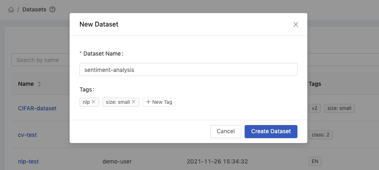Click the size: small tag in table
Screen dimensions: 379x170
(x=339, y=108)
